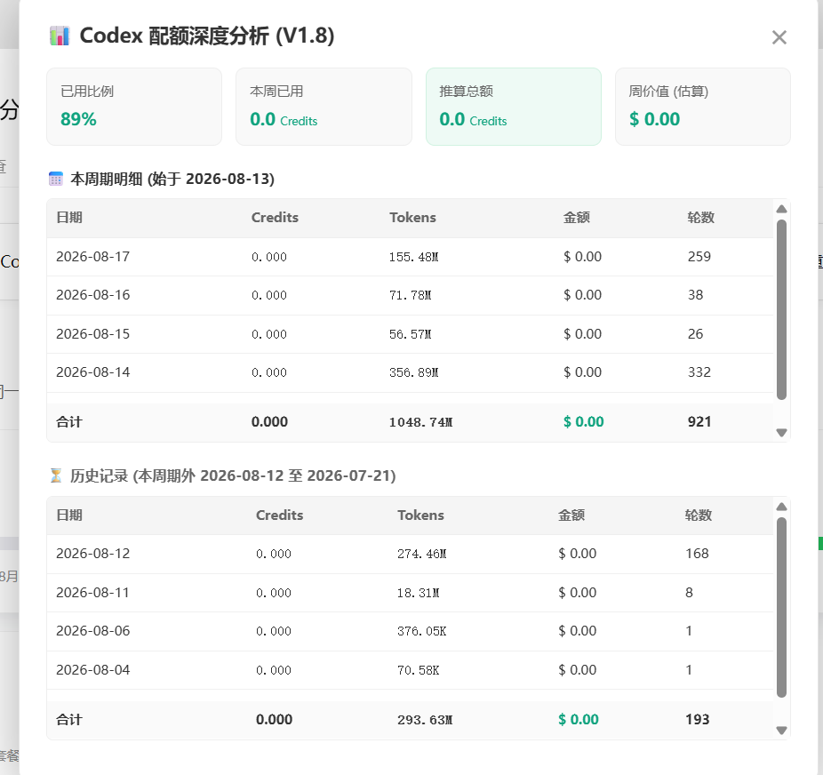Click the up arrow of history table scrollbar

coord(781,507)
